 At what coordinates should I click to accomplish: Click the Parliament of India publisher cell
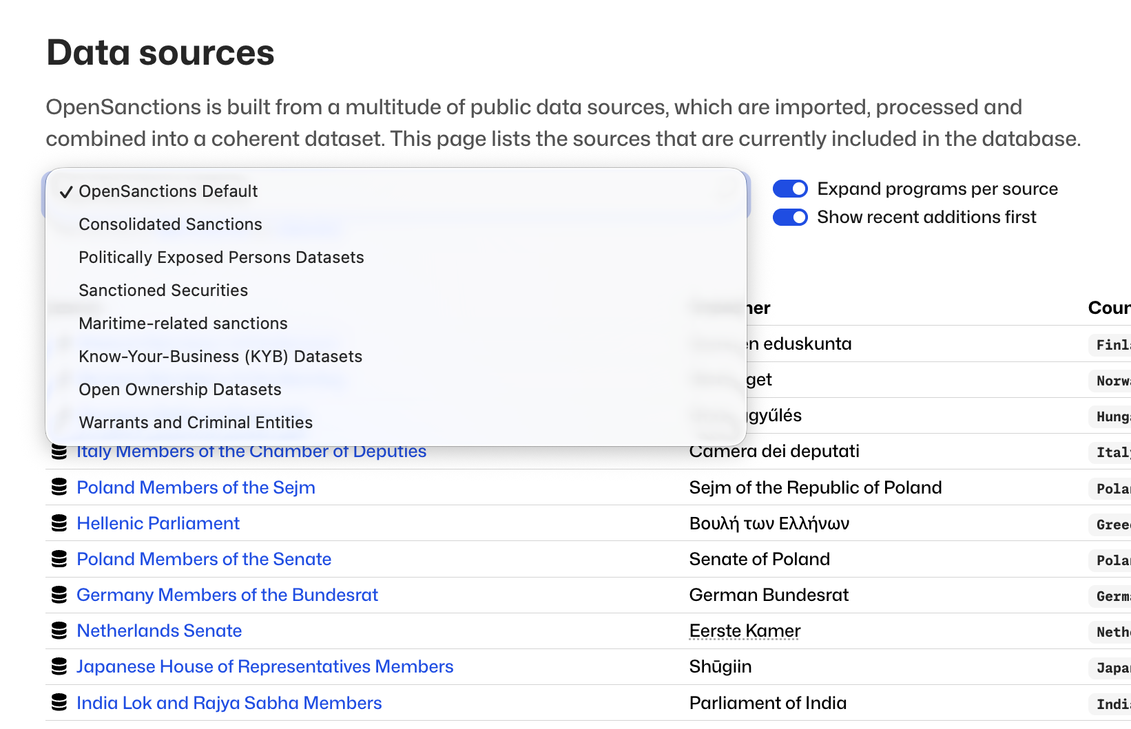pyautogui.click(x=768, y=703)
